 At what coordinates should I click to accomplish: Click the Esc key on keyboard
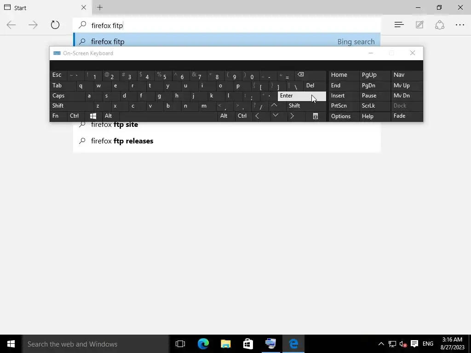tap(58, 75)
